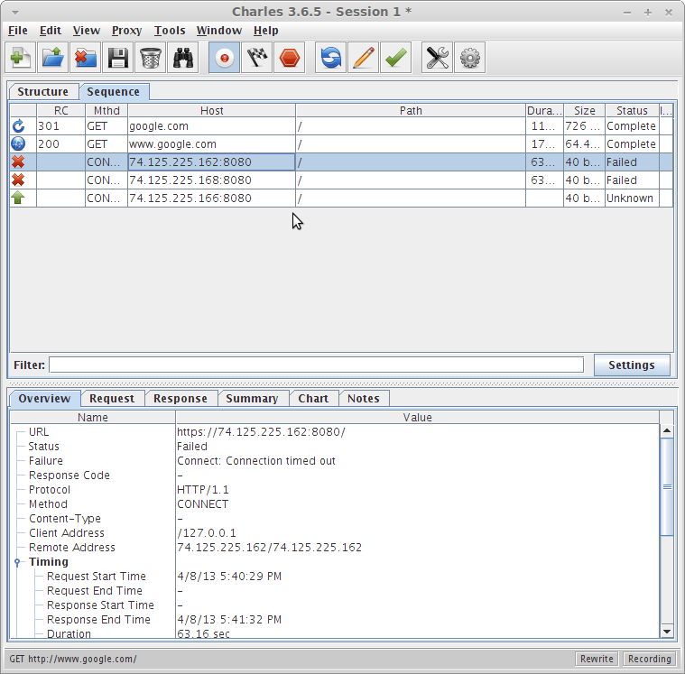This screenshot has height=674, width=685.
Task: Open the Summary tab
Action: click(x=252, y=399)
